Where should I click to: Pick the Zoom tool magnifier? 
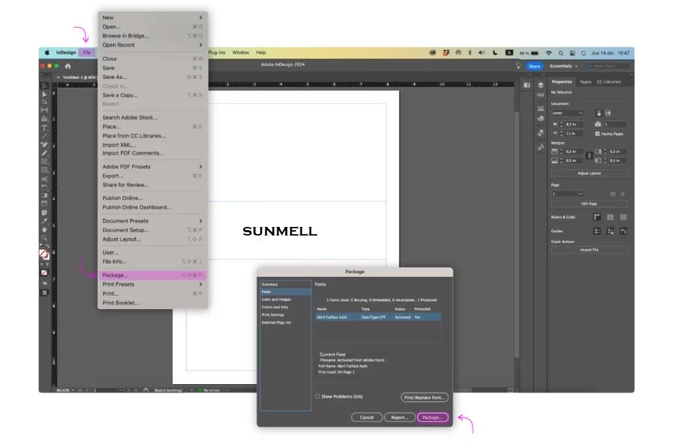point(45,238)
